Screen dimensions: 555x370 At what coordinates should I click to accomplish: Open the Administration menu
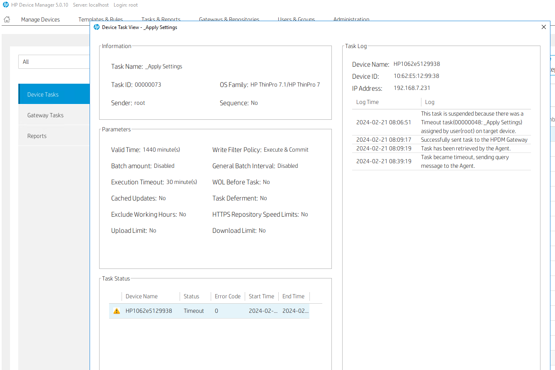coord(351,19)
